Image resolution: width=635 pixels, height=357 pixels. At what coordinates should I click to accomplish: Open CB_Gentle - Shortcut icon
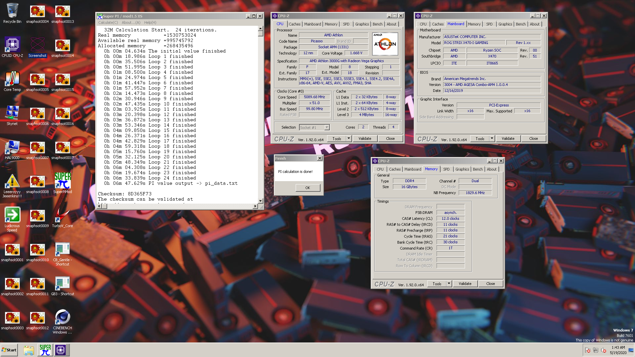63,254
